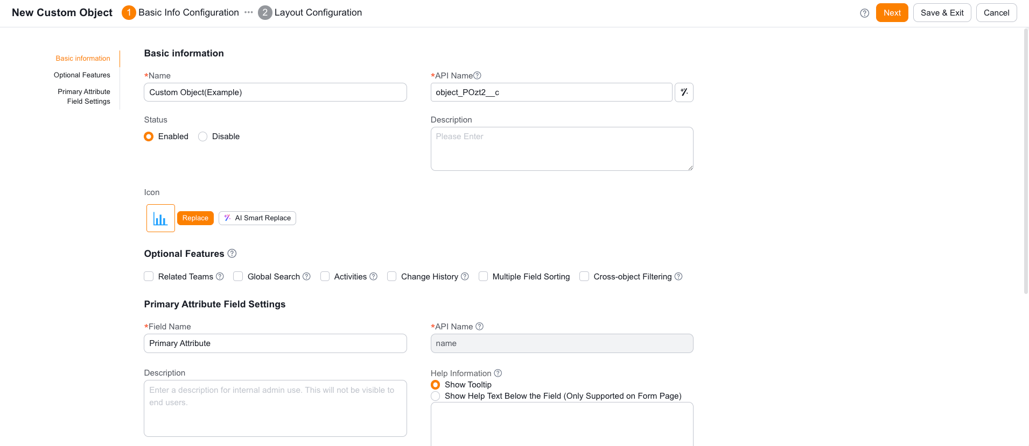Click the primary attribute Description textarea

pos(275,408)
